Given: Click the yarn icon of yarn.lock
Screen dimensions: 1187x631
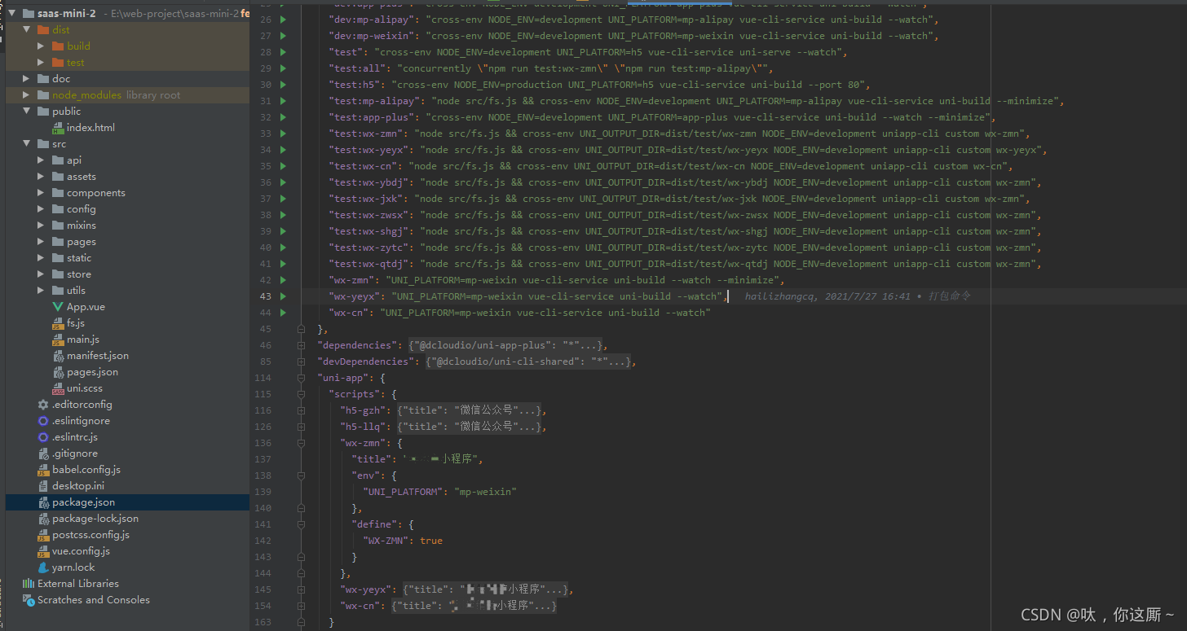Looking at the screenshot, I should [43, 567].
